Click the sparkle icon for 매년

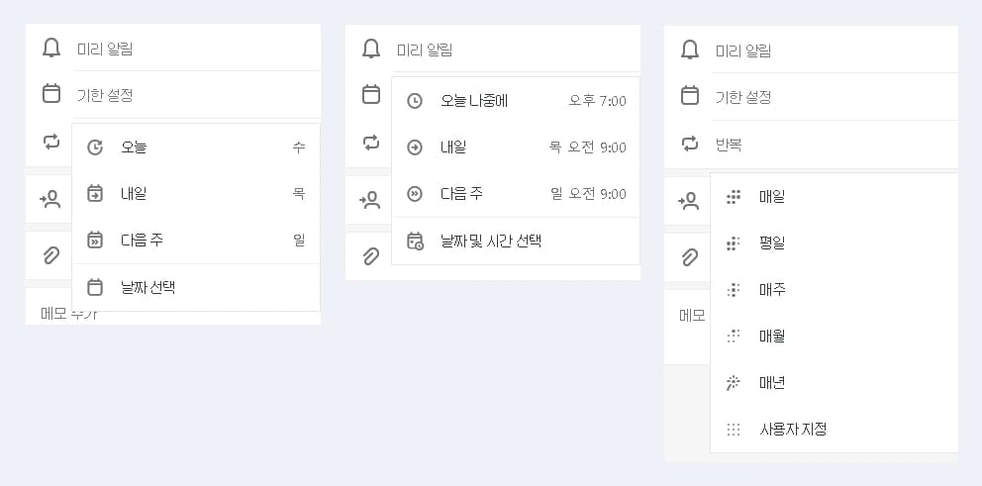(734, 383)
